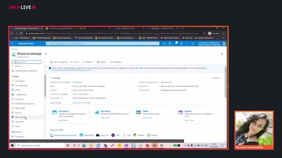Screen dimensions: 282x158
Task: Show hidden system tray icons
Action: pyautogui.click(x=185, y=145)
